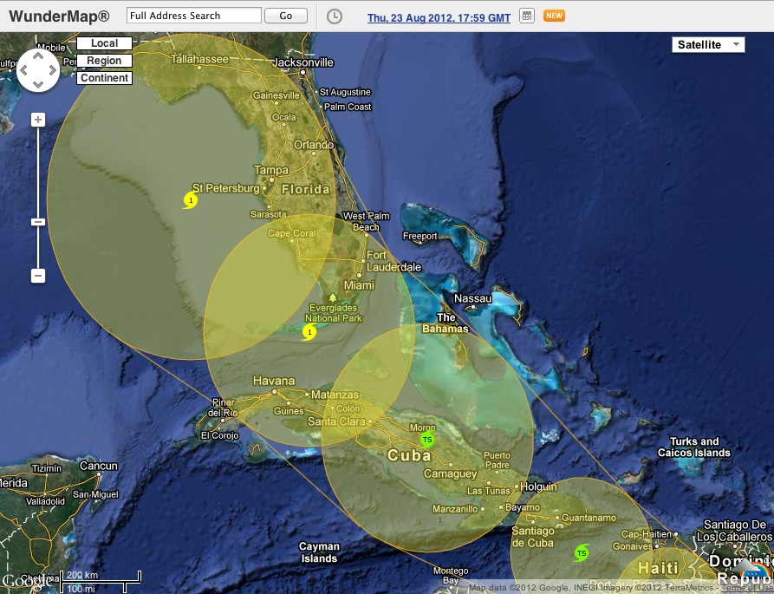
Task: Pan the map down with arrow
Action: pos(38,84)
